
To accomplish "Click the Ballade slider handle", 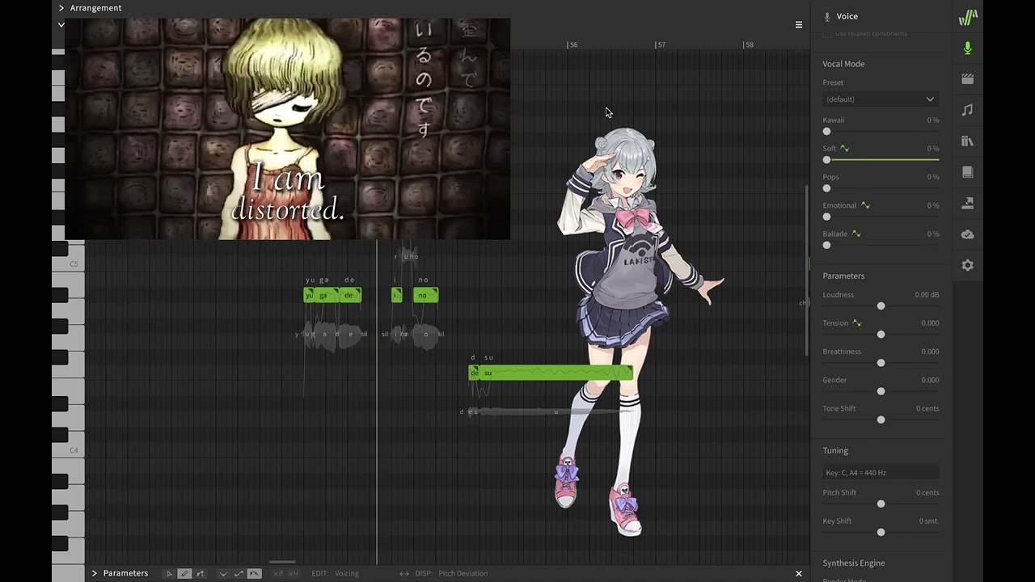I will coord(826,245).
